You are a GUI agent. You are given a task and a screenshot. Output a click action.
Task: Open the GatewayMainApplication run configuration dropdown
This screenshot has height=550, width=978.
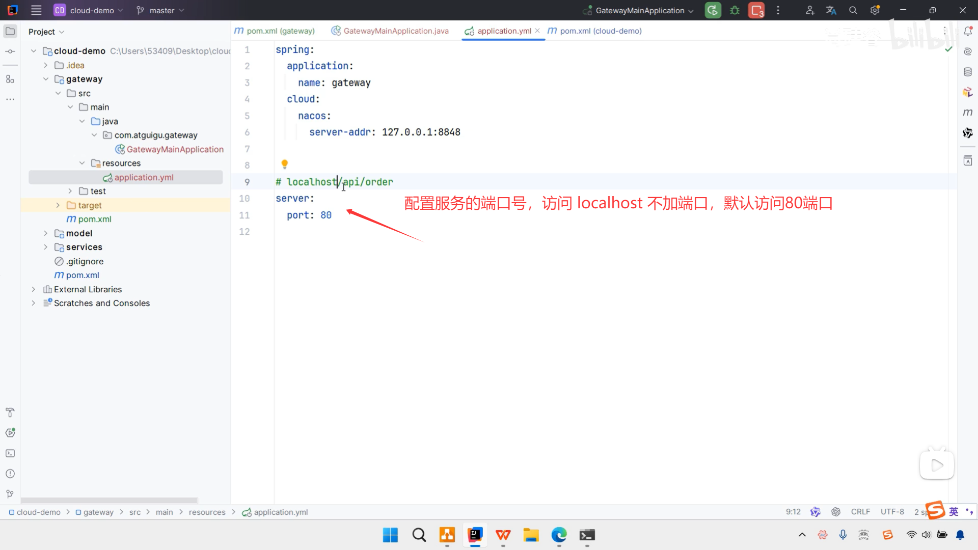(x=639, y=10)
